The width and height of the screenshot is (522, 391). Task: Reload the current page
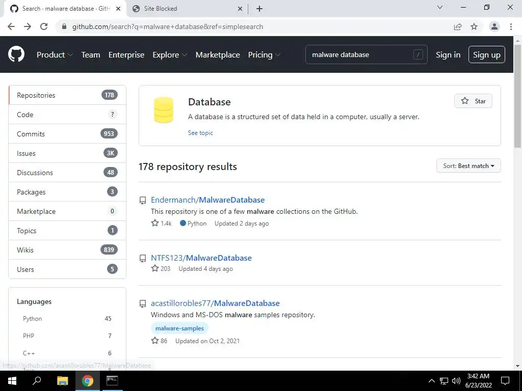pyautogui.click(x=44, y=26)
